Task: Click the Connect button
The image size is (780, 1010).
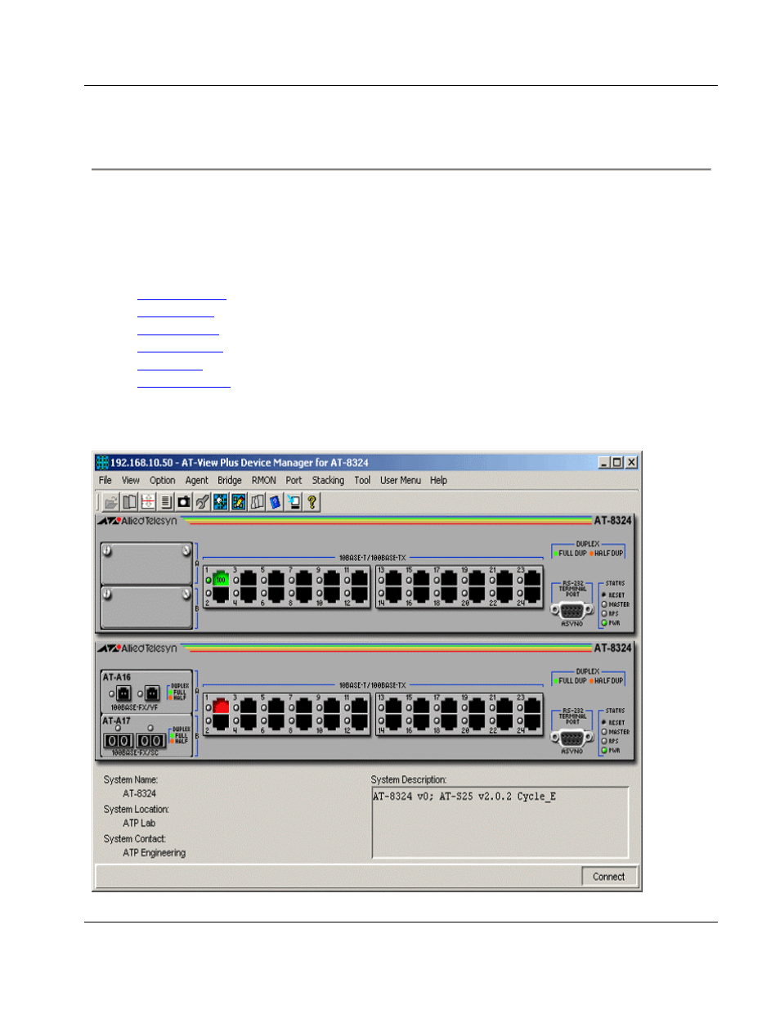Action: click(x=609, y=877)
